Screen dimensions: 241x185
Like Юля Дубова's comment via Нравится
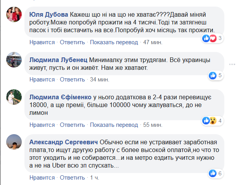click(x=42, y=42)
